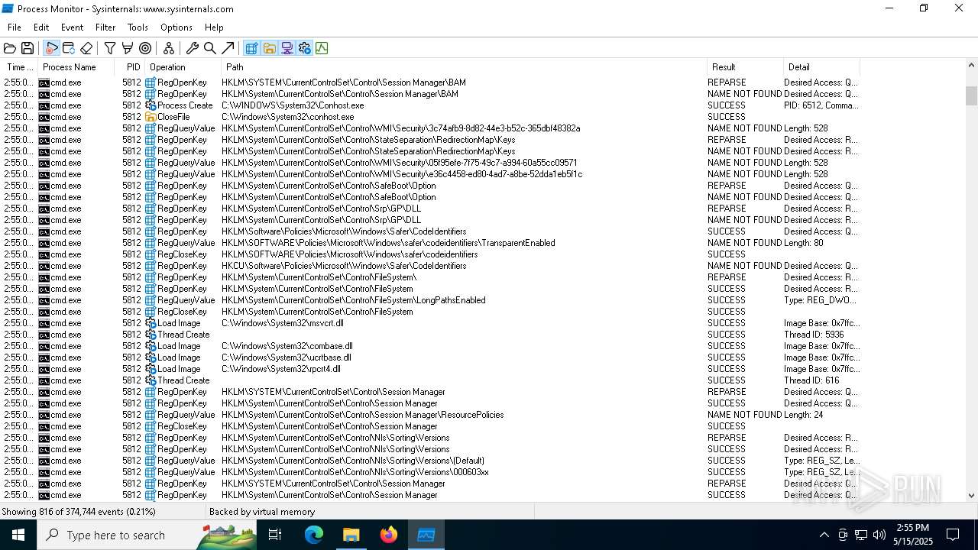Click the Include process target icon
Image resolution: width=978 pixels, height=550 pixels.
(145, 48)
